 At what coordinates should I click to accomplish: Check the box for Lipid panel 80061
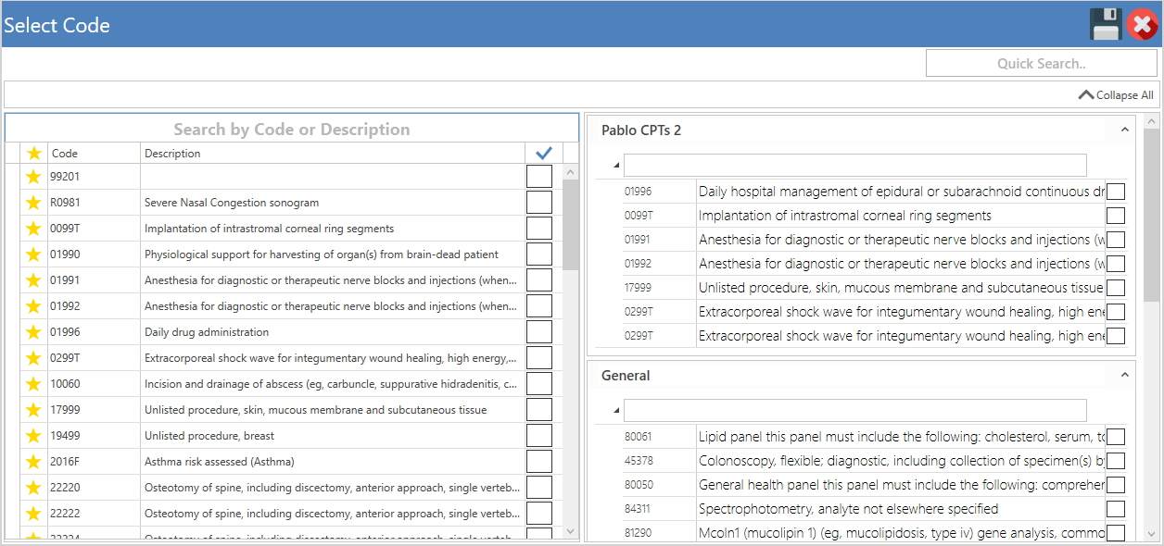tap(1116, 437)
